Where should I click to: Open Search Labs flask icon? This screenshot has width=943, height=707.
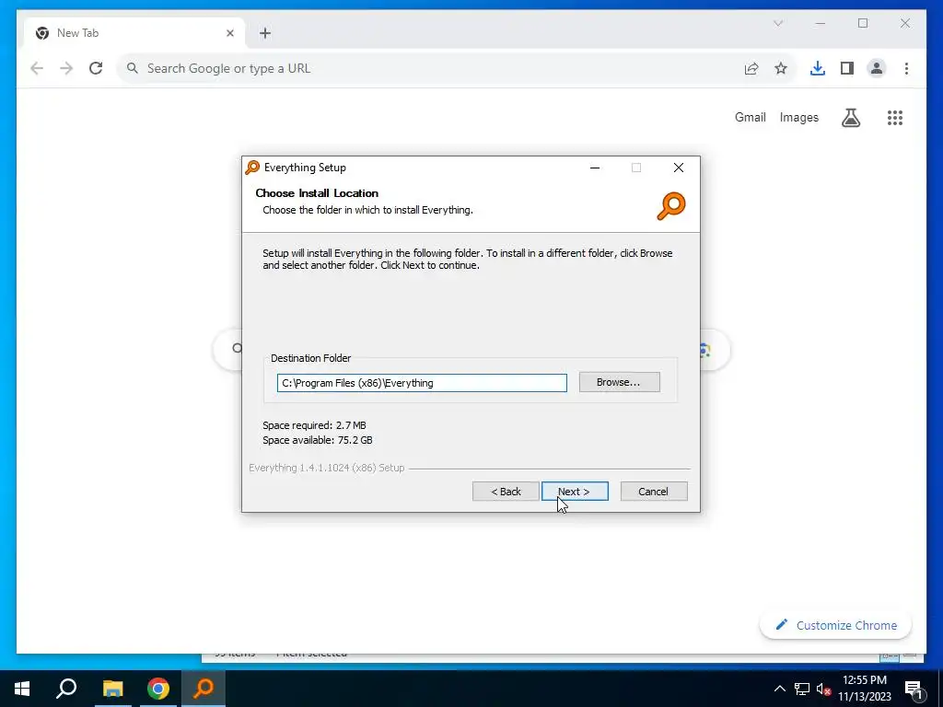pyautogui.click(x=850, y=118)
